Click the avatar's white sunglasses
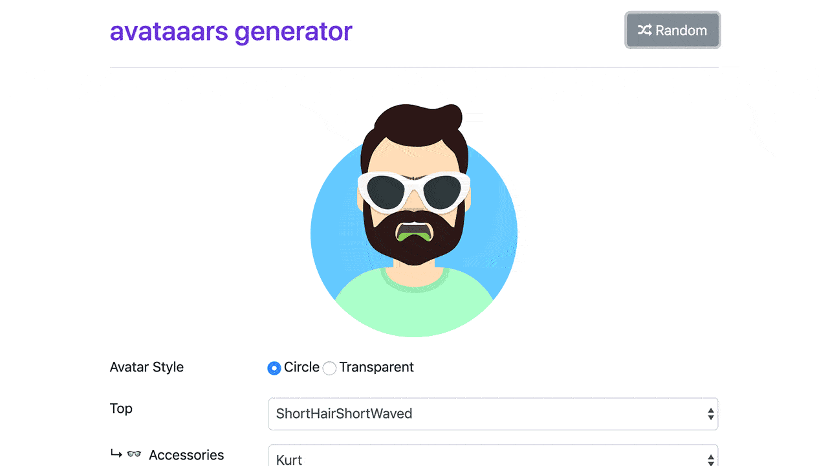Viewport: 828px width, 466px height. [414, 190]
